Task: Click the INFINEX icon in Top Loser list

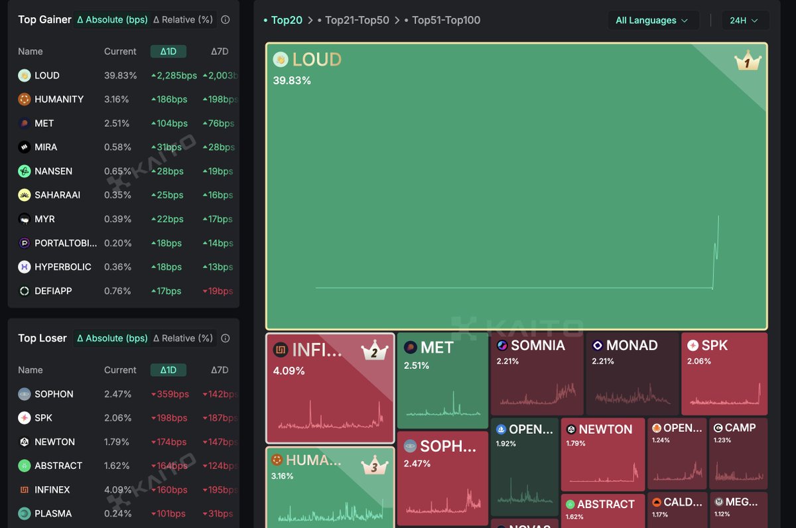Action: point(25,490)
